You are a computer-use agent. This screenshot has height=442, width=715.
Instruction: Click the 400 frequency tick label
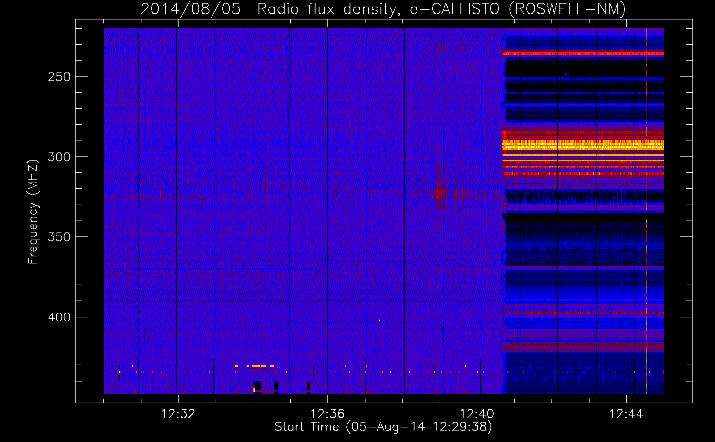click(x=59, y=317)
